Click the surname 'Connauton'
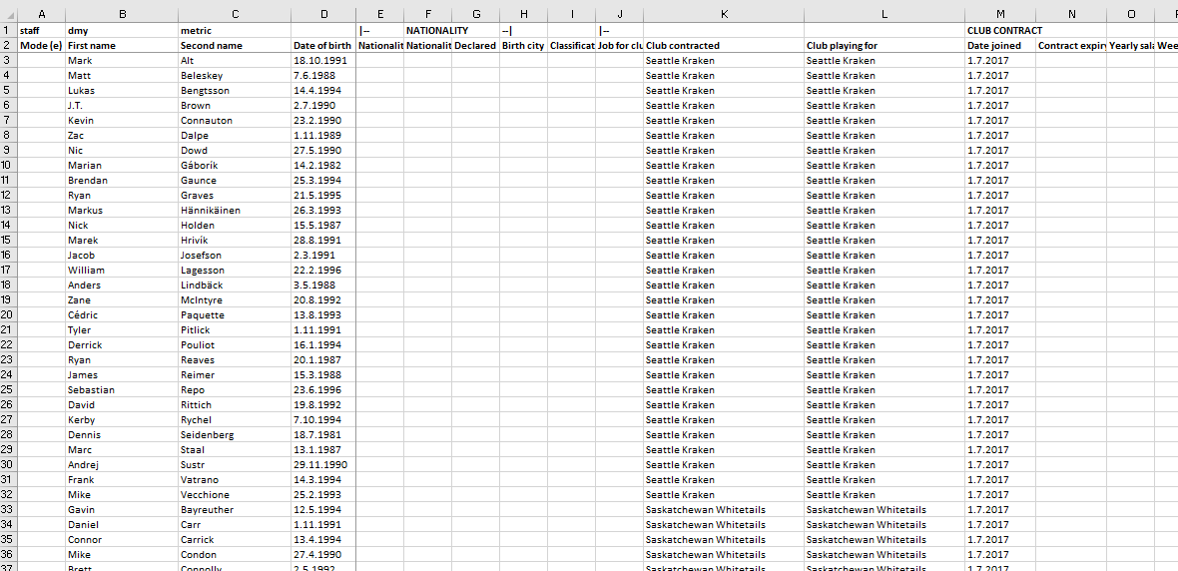Viewport: 1178px width, 571px height. pos(207,120)
